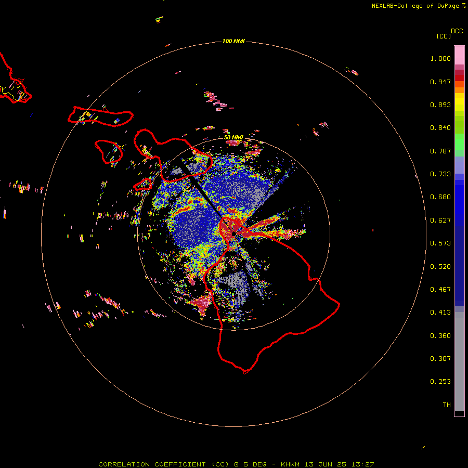Click the TH threshold legend label
Viewport: 468px width, 468px height.
pos(447,405)
